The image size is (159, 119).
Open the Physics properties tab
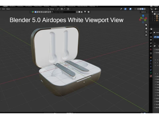pos(151,67)
